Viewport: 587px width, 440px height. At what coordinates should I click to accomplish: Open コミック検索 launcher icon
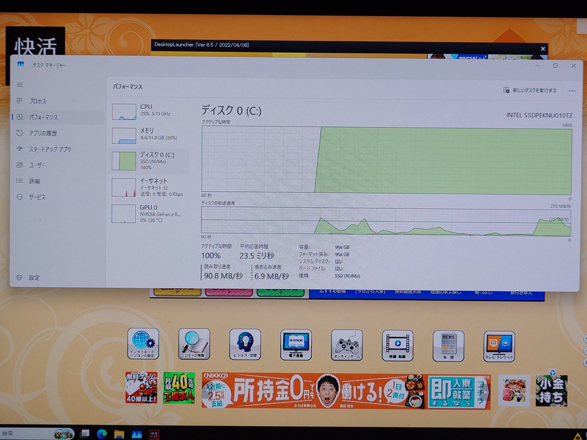pyautogui.click(x=194, y=344)
